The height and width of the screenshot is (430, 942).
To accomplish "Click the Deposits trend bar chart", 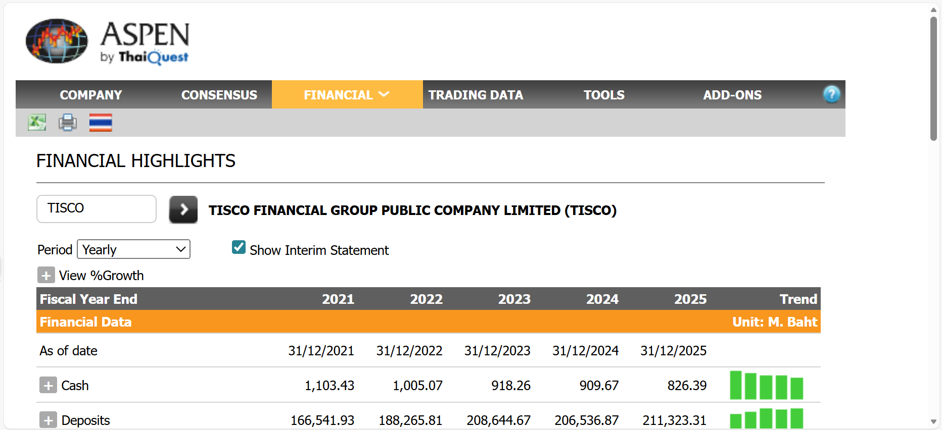I will [x=766, y=418].
